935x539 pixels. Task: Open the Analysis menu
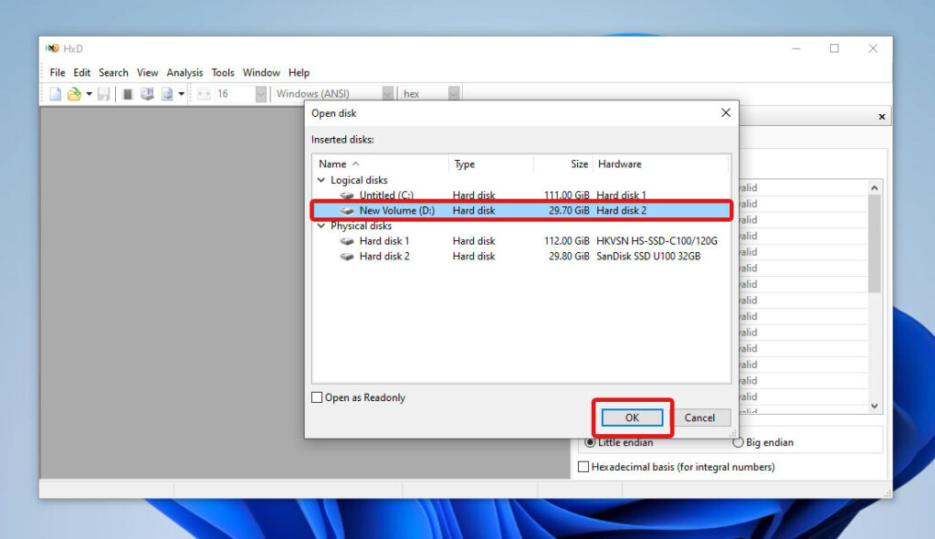[184, 73]
